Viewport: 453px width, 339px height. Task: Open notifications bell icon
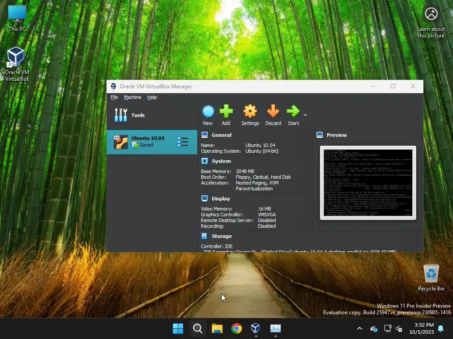[x=441, y=328]
